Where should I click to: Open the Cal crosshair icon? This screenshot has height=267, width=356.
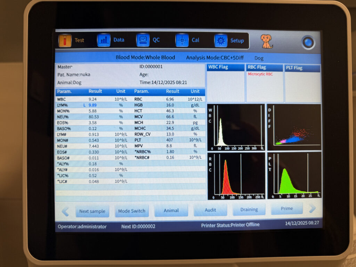[x=182, y=40]
